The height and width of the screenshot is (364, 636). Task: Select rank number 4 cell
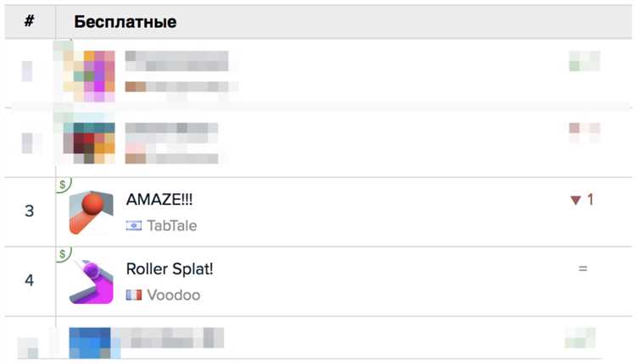(x=29, y=280)
